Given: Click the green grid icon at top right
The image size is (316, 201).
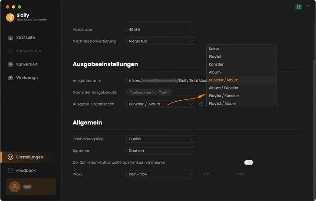Looking at the screenshot, I should tap(298, 7).
